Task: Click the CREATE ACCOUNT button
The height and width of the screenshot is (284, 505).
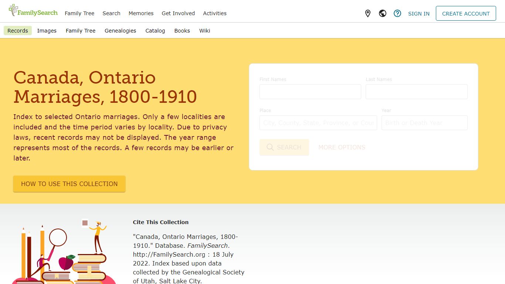Action: pyautogui.click(x=466, y=13)
